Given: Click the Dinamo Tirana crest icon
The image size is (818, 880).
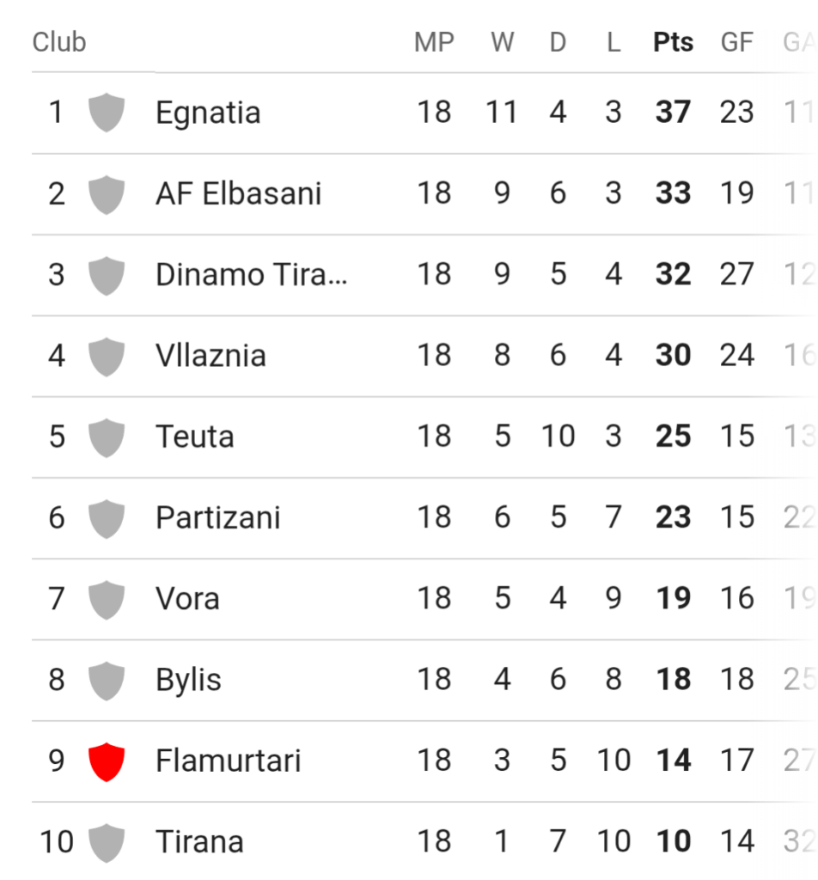Looking at the screenshot, I should (107, 275).
